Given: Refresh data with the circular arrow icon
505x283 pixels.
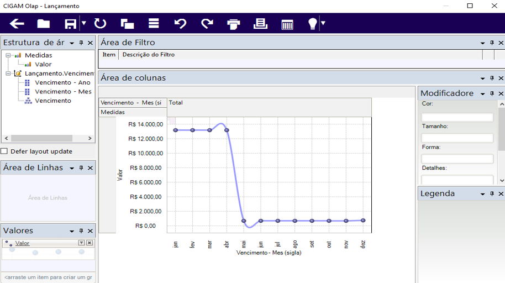Looking at the screenshot, I should [x=100, y=24].
